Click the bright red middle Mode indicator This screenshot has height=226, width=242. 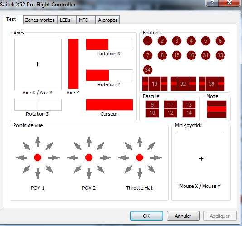(217, 109)
